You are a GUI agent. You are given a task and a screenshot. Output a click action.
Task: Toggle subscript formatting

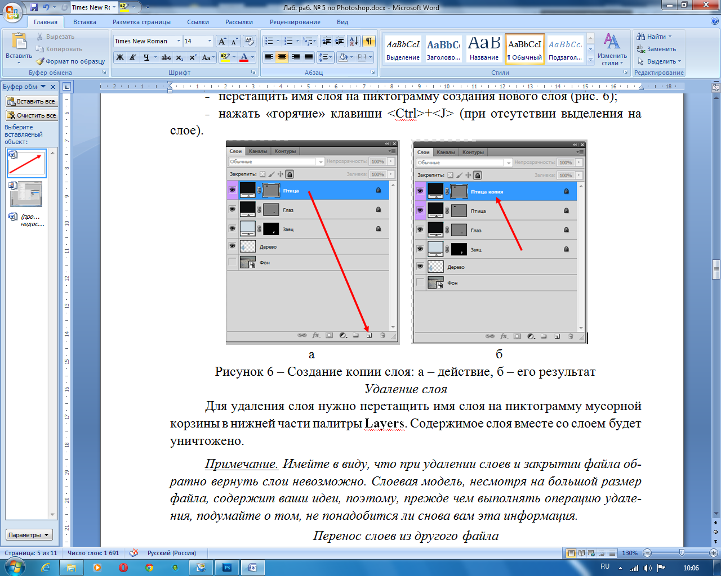click(x=179, y=57)
